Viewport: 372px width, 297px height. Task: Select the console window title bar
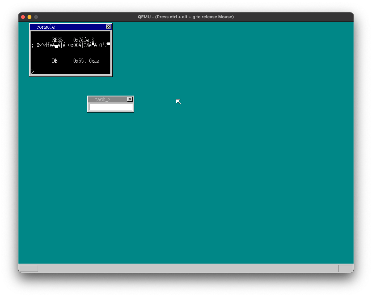(x=71, y=27)
